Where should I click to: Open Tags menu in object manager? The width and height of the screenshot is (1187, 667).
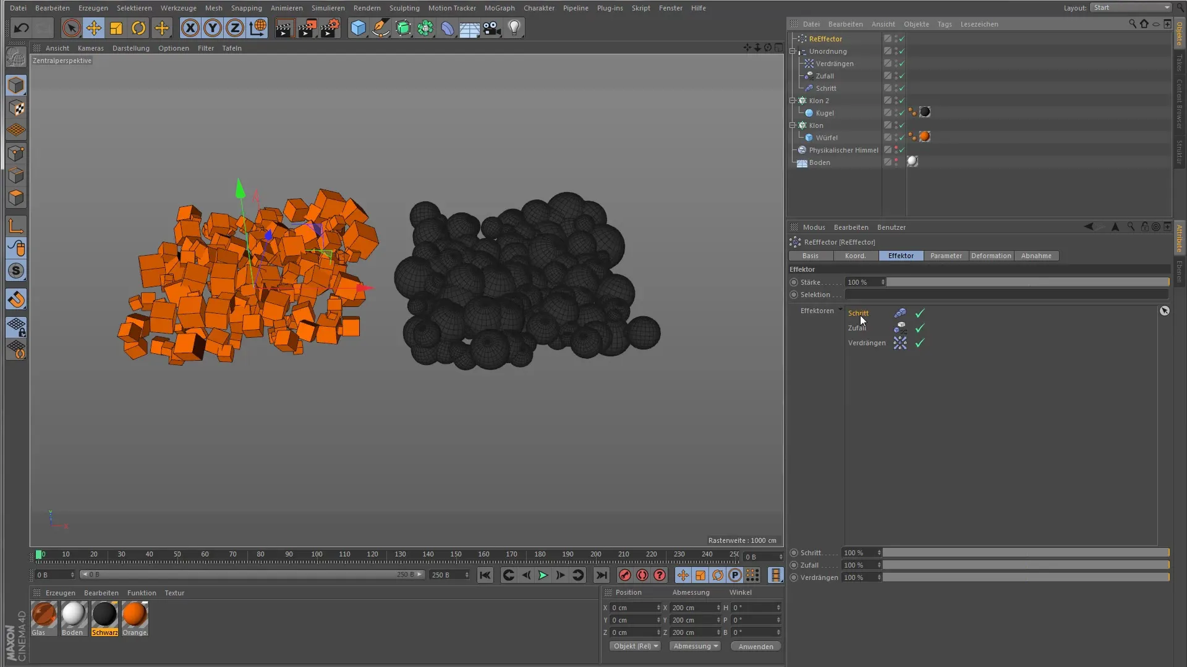(944, 24)
